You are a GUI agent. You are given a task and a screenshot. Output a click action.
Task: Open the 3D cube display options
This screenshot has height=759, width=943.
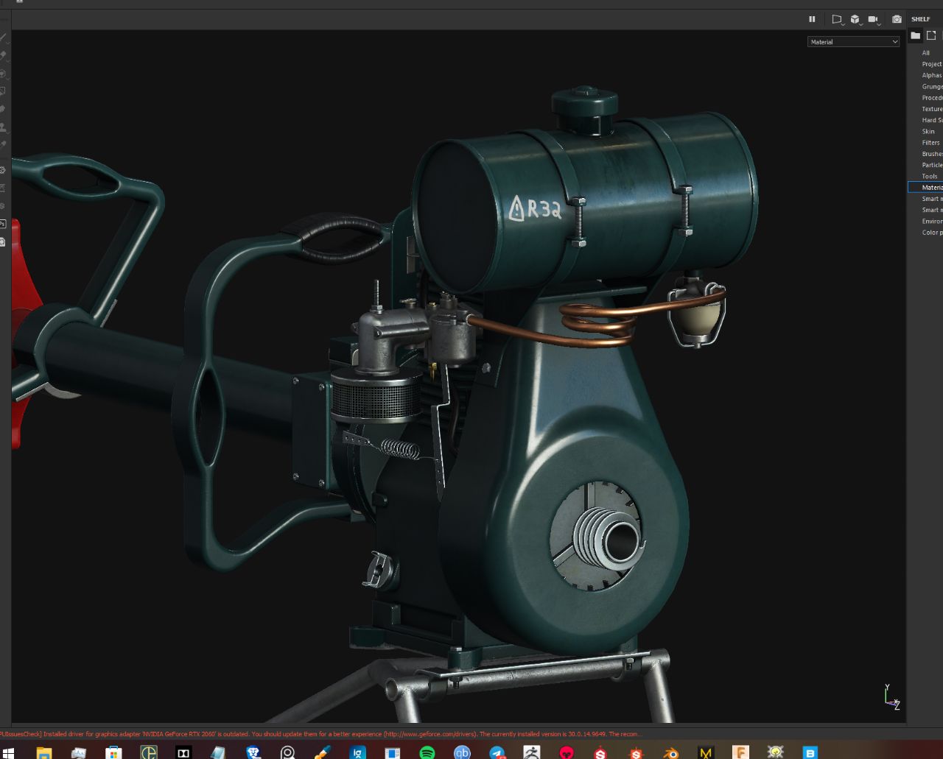click(x=855, y=19)
